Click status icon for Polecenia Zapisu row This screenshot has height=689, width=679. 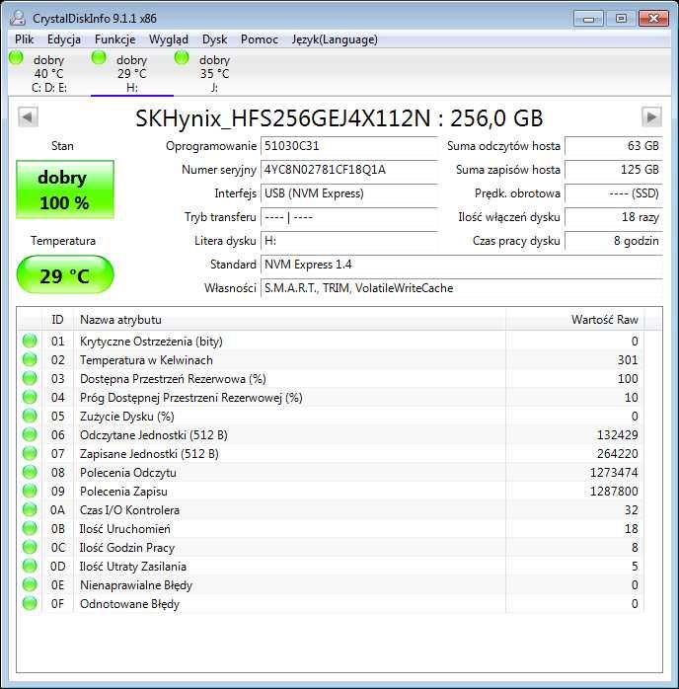(x=30, y=492)
